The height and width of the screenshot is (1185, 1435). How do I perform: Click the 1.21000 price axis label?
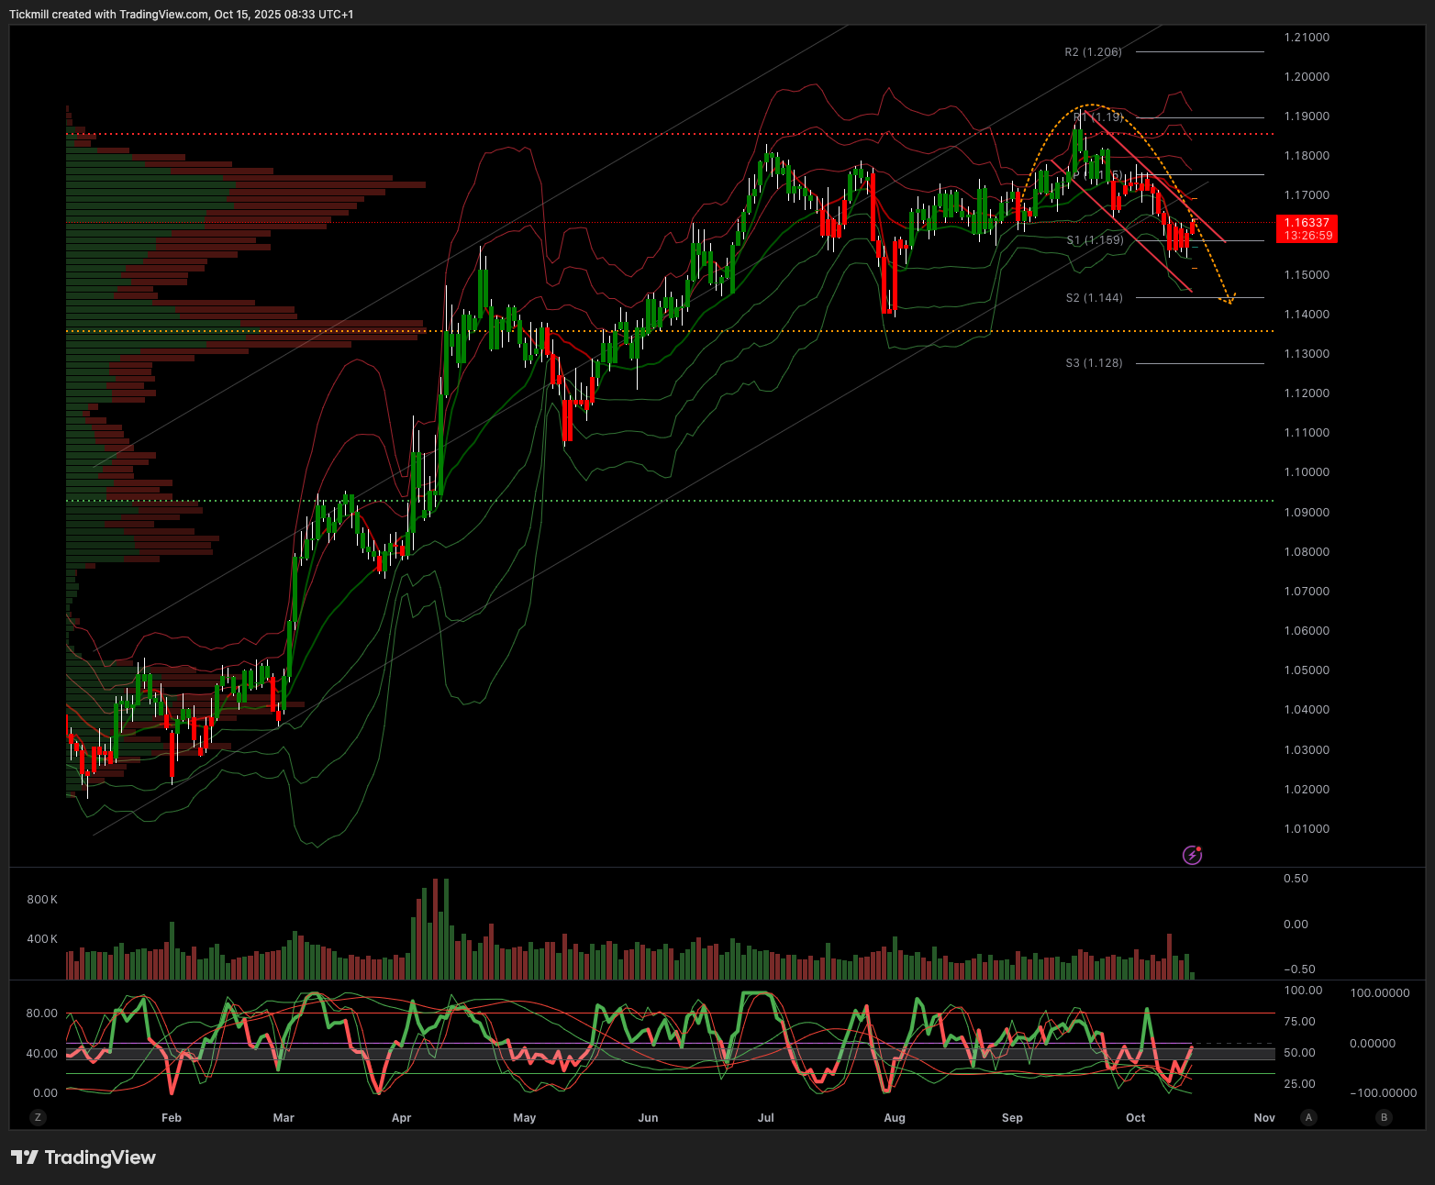coord(1307,38)
